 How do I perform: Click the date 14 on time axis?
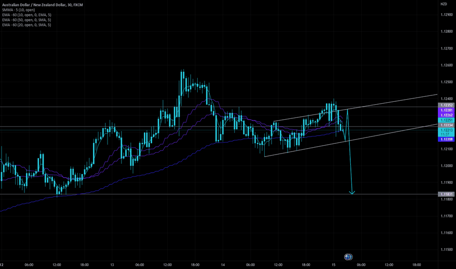coord(223,265)
